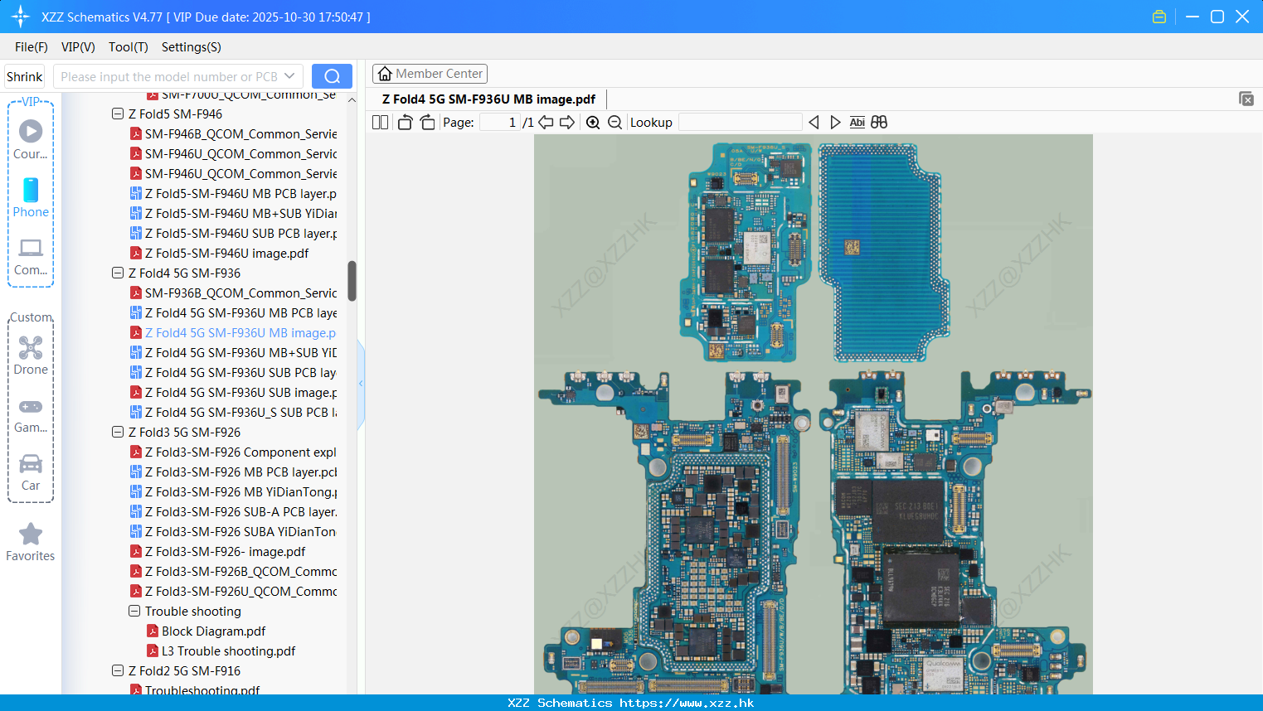1263x711 pixels.
Task: Open Z Fold4 5G SM-F936U SUB image
Action: pos(233,392)
